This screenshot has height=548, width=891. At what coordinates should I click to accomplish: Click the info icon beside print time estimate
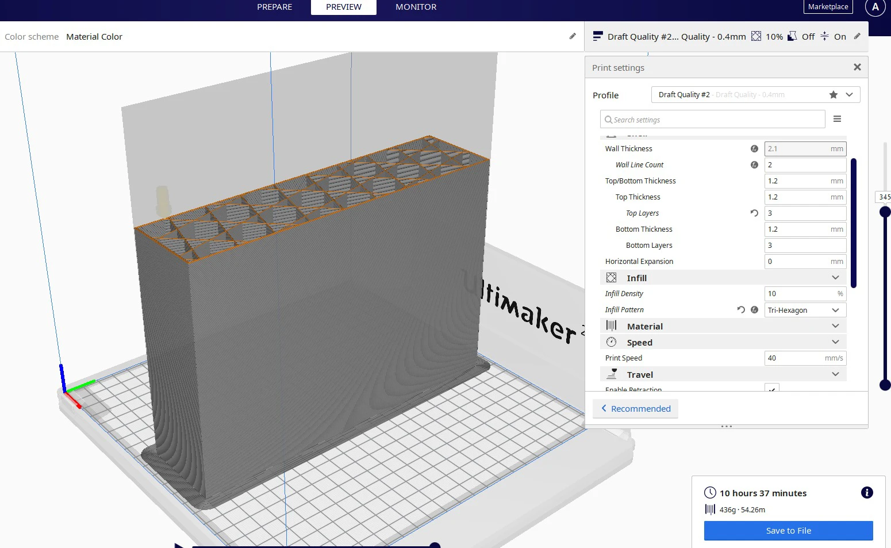(x=867, y=493)
